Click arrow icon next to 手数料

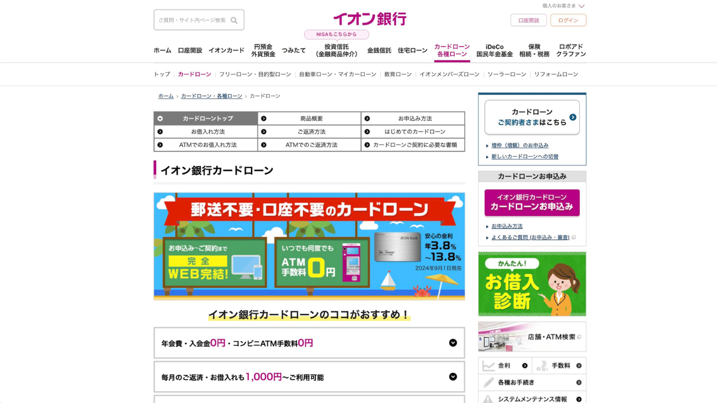tap(579, 365)
